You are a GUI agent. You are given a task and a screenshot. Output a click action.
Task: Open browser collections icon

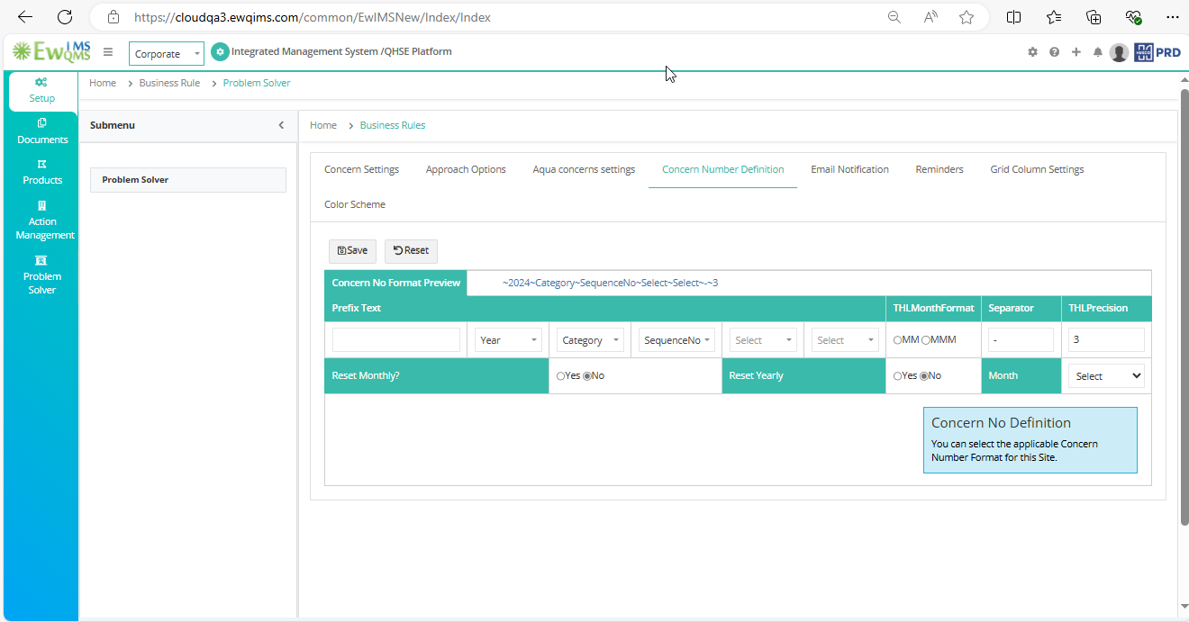(x=1094, y=17)
